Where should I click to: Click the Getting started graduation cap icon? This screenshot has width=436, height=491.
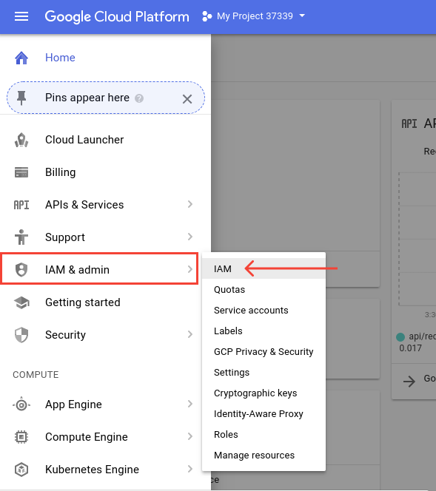pyautogui.click(x=21, y=302)
